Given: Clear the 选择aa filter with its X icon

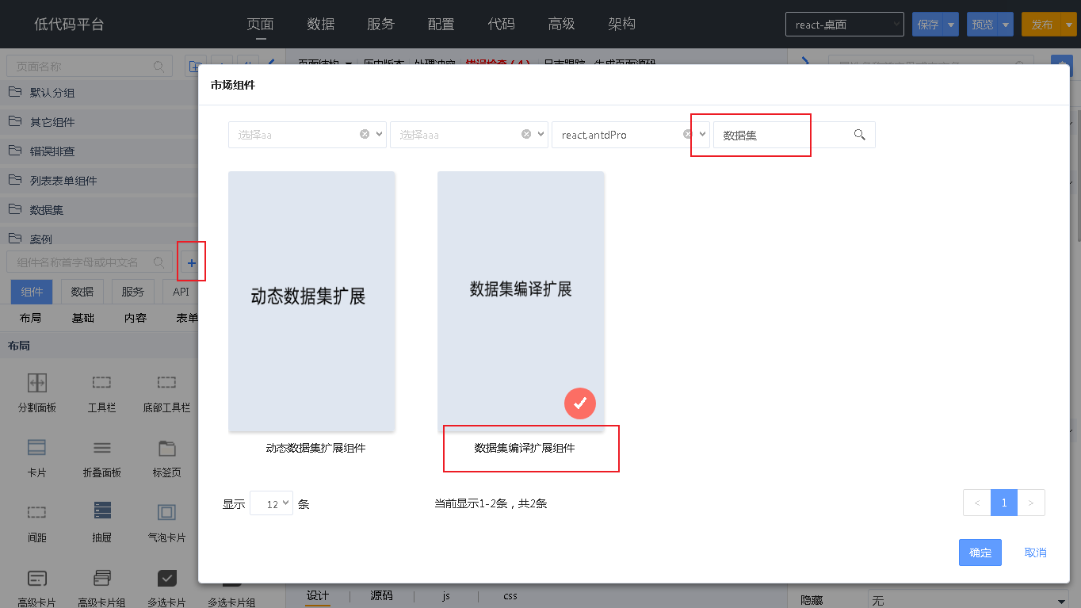Looking at the screenshot, I should click(x=365, y=134).
